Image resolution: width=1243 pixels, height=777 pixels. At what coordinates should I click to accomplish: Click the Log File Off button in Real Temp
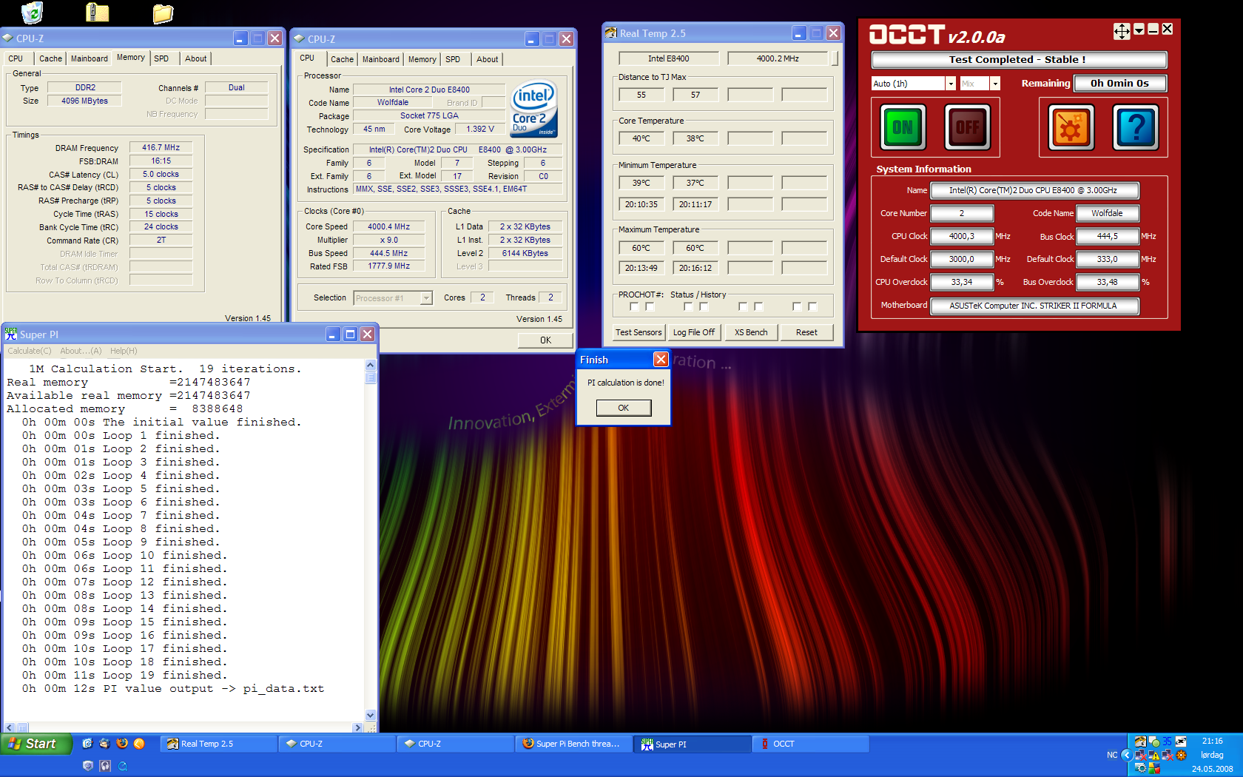tap(694, 332)
